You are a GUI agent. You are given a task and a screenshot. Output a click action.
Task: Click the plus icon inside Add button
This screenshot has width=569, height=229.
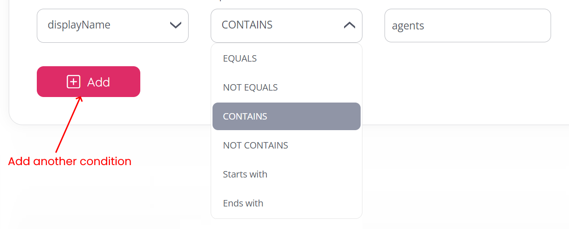pos(74,82)
